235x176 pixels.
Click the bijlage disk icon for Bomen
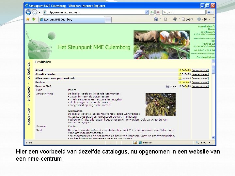tap(167, 86)
